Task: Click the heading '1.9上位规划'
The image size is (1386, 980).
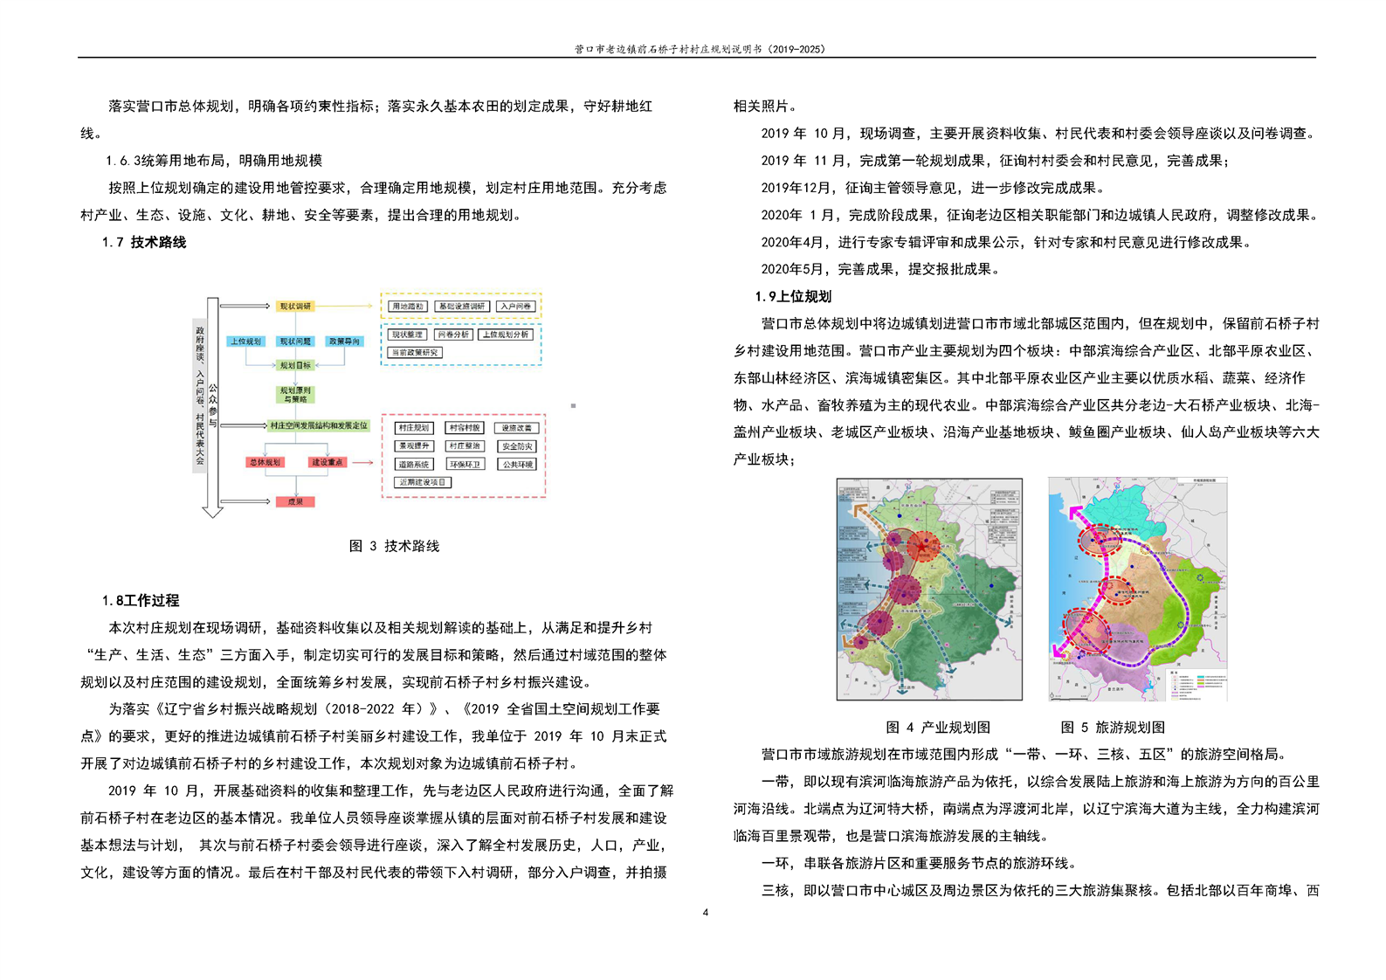Action: tap(793, 296)
